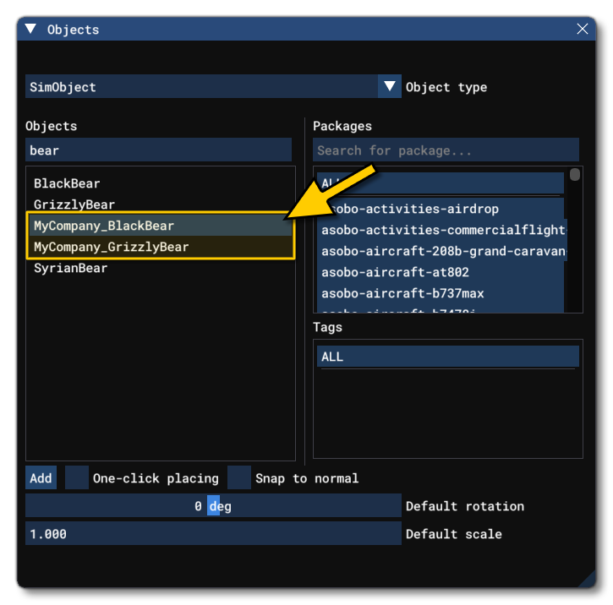613x605 pixels.
Task: Choose MyCompany_BlackBear in the list
Action: [x=104, y=226]
